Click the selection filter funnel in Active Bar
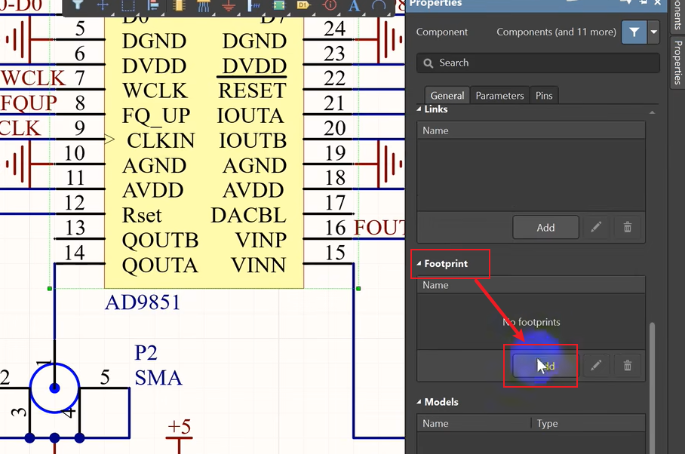 point(77,5)
